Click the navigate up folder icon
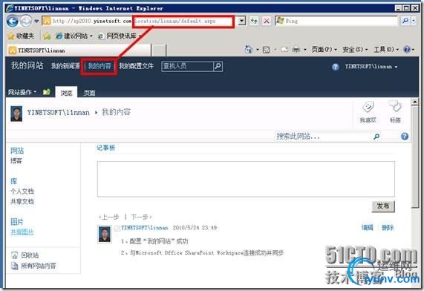 point(47,92)
